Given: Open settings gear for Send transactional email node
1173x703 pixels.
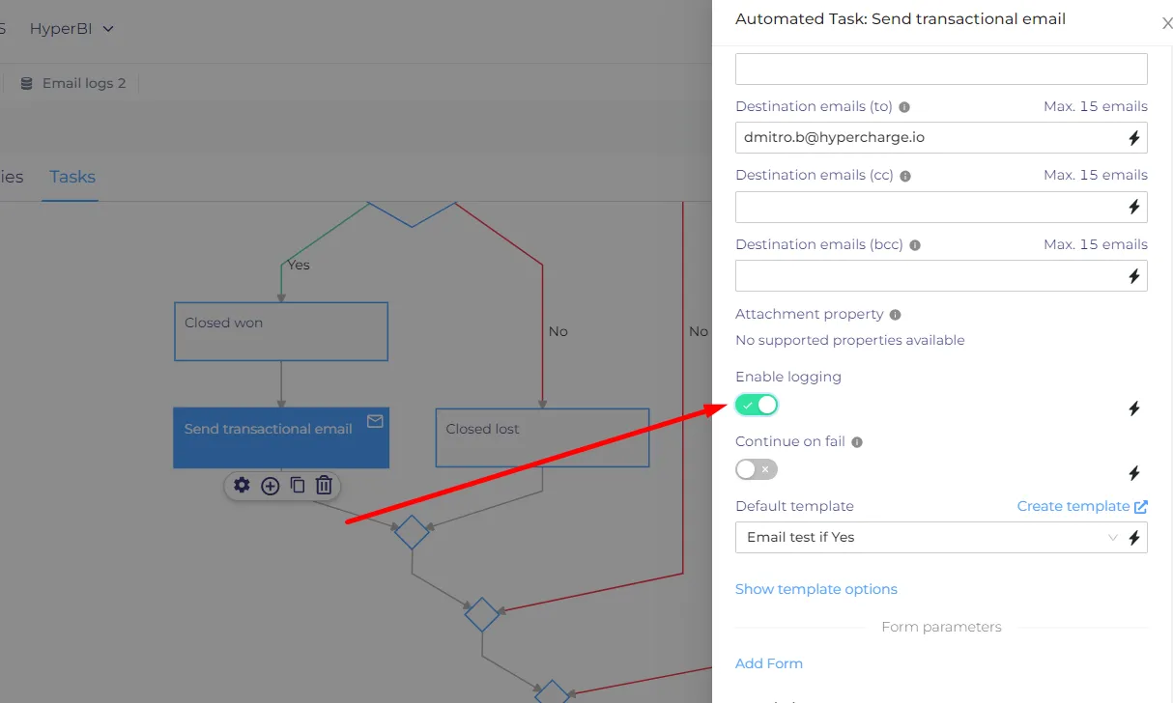Looking at the screenshot, I should click(x=242, y=485).
